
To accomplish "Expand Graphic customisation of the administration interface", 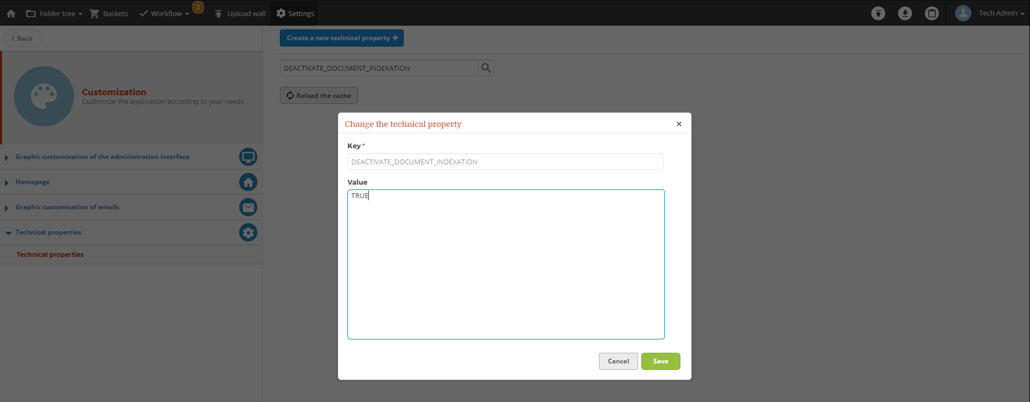I will click(102, 157).
